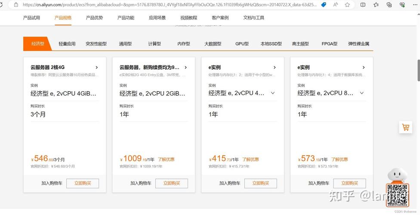Click the browser URL address field
420x215 pixels.
coord(170,5)
